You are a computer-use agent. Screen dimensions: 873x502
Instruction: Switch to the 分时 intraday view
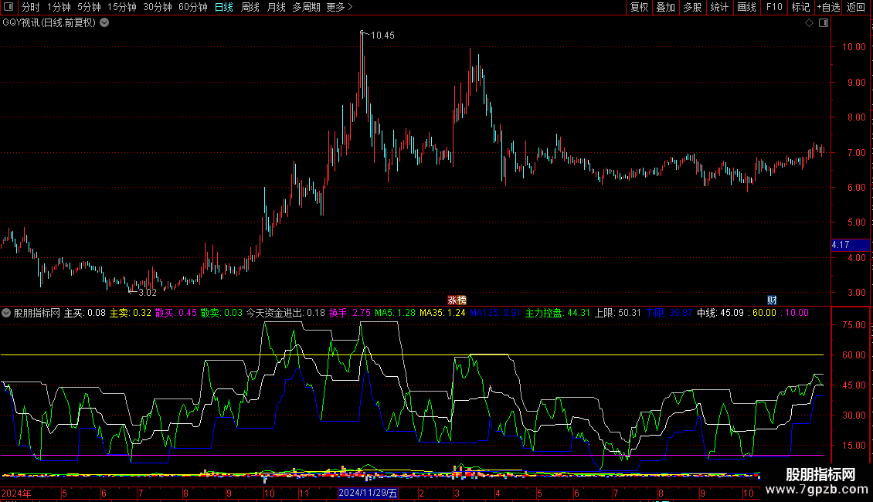31,7
